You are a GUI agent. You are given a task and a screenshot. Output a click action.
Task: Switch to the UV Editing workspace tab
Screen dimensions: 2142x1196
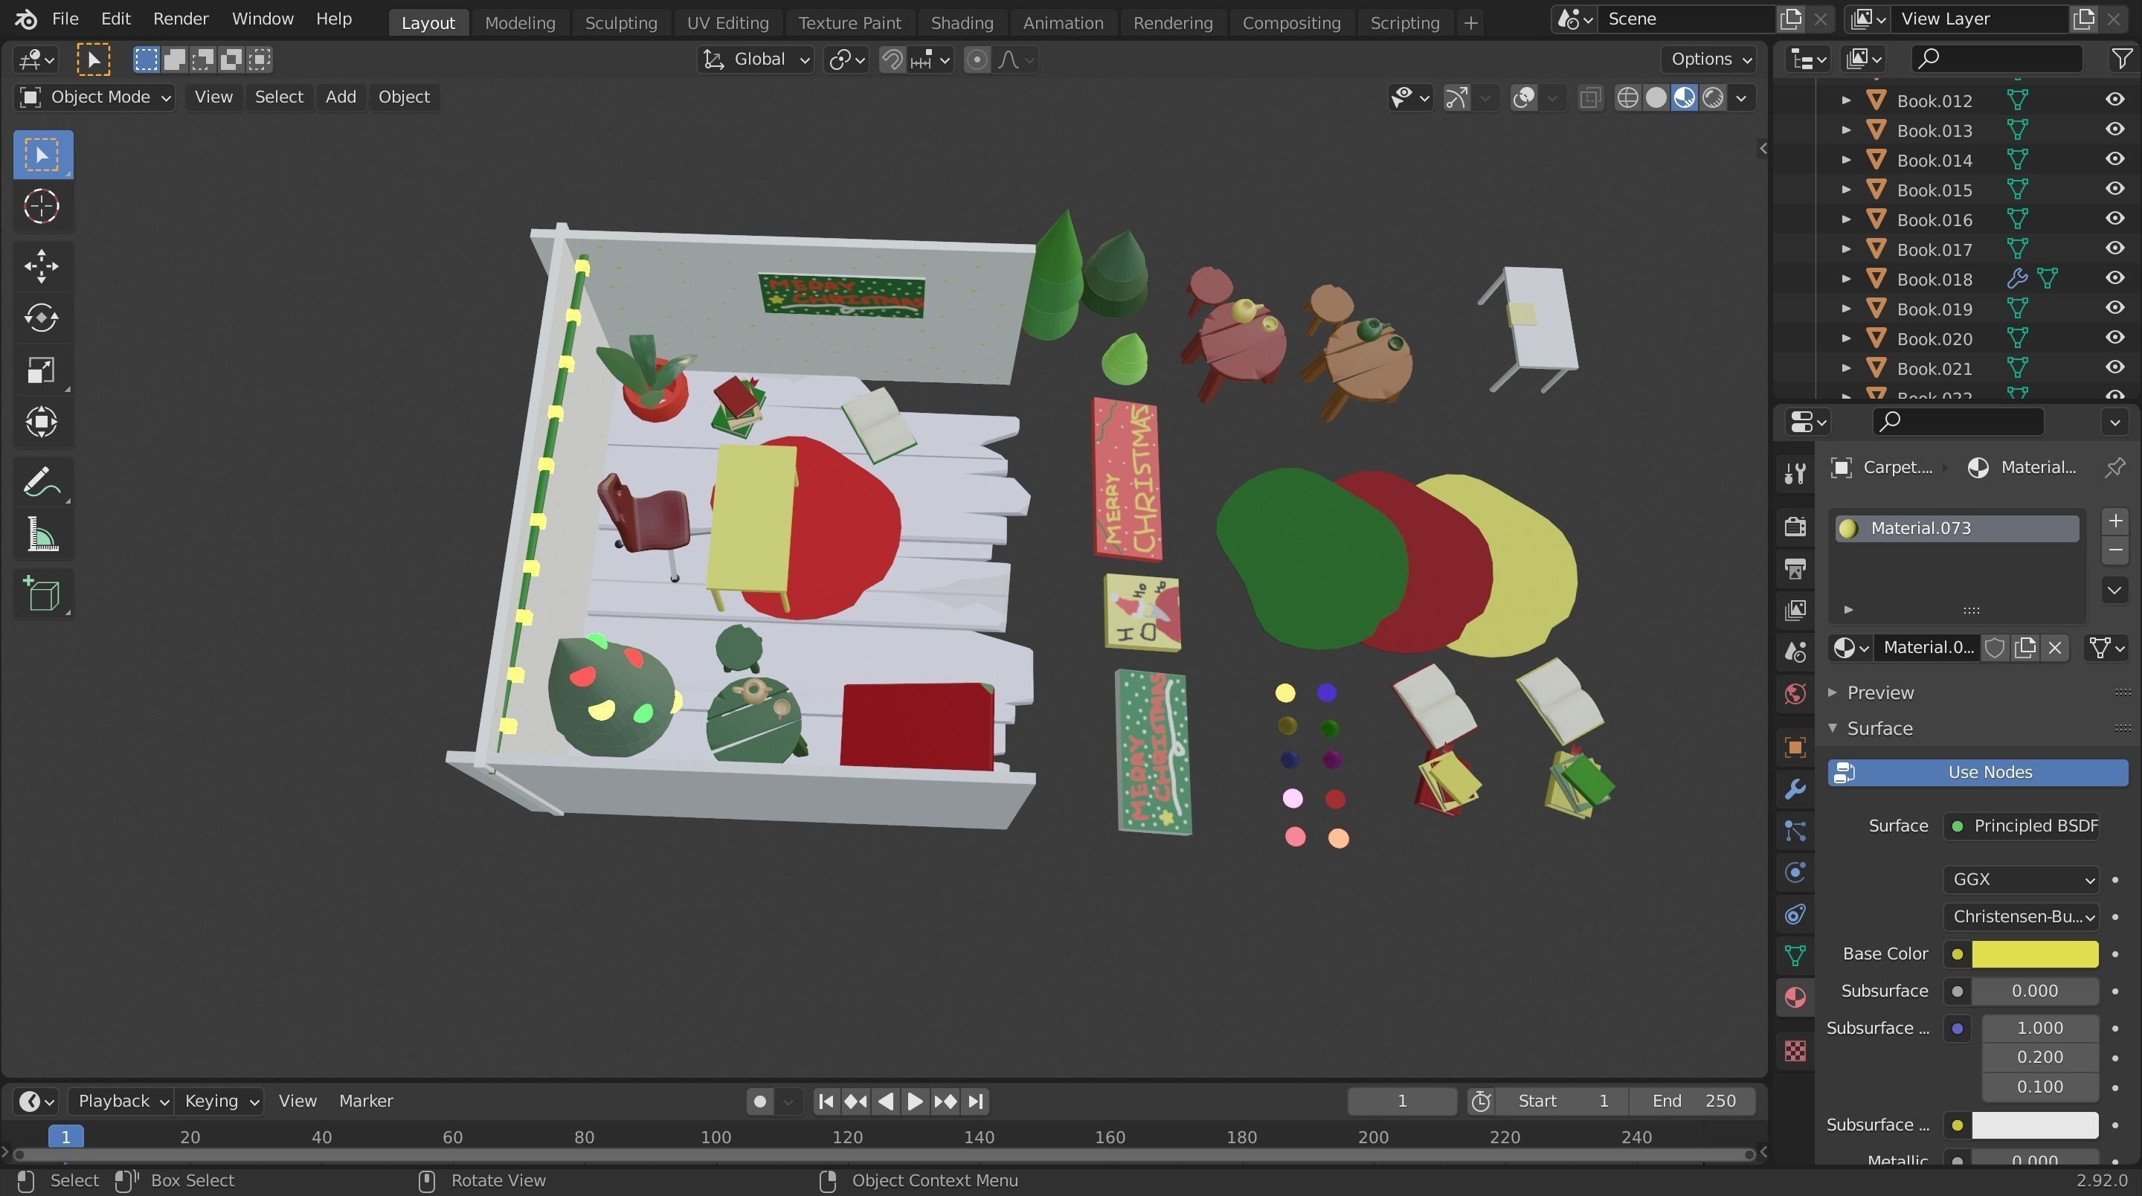click(x=727, y=22)
